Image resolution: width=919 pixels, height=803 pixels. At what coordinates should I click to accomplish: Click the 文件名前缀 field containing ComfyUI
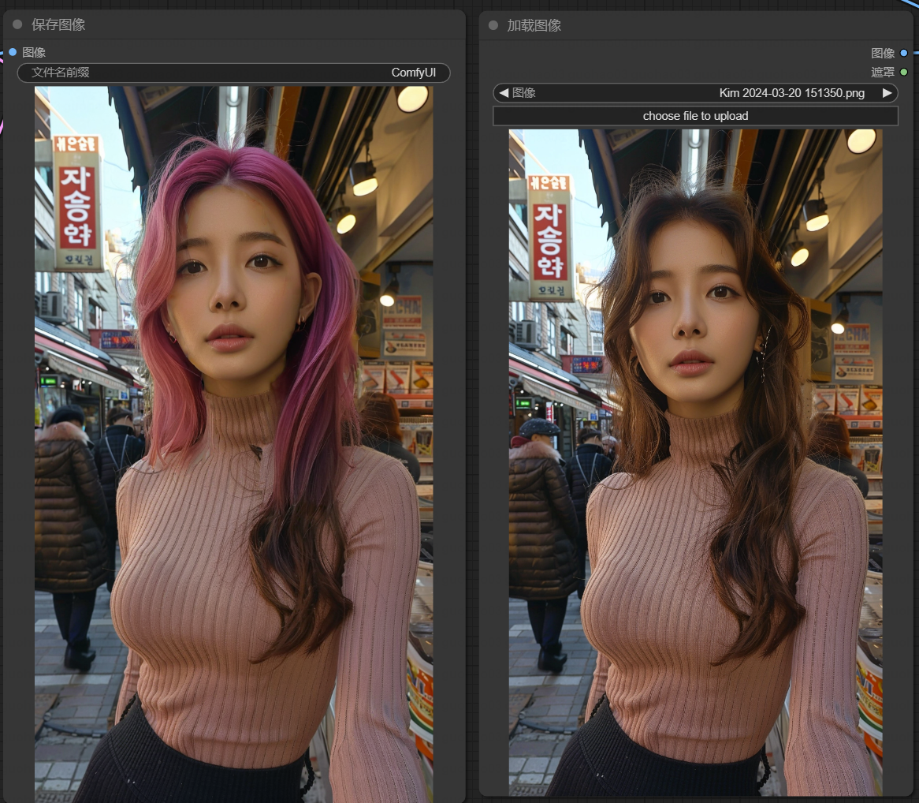tap(233, 73)
